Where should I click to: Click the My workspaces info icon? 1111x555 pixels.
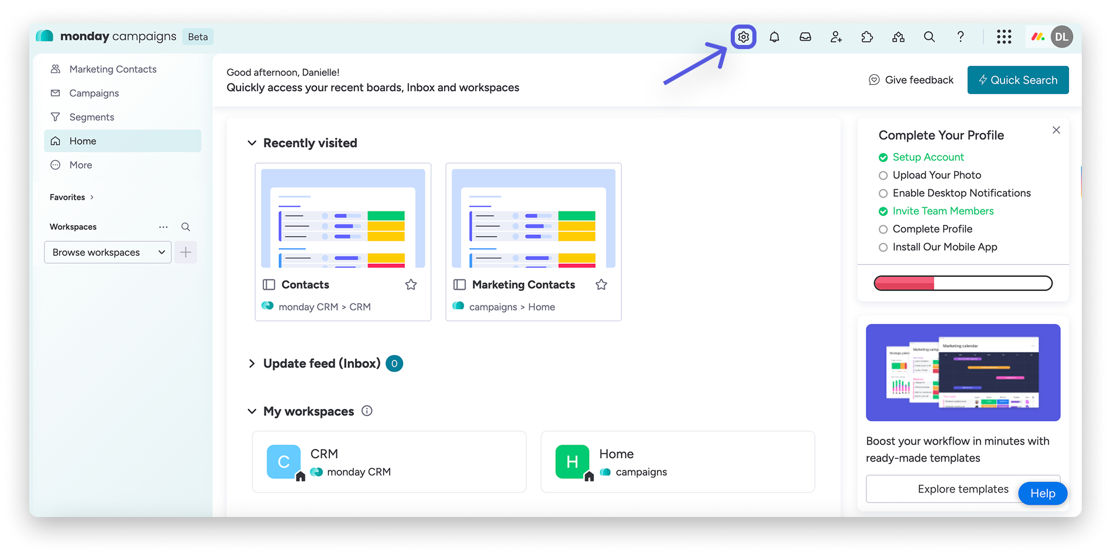click(x=367, y=411)
